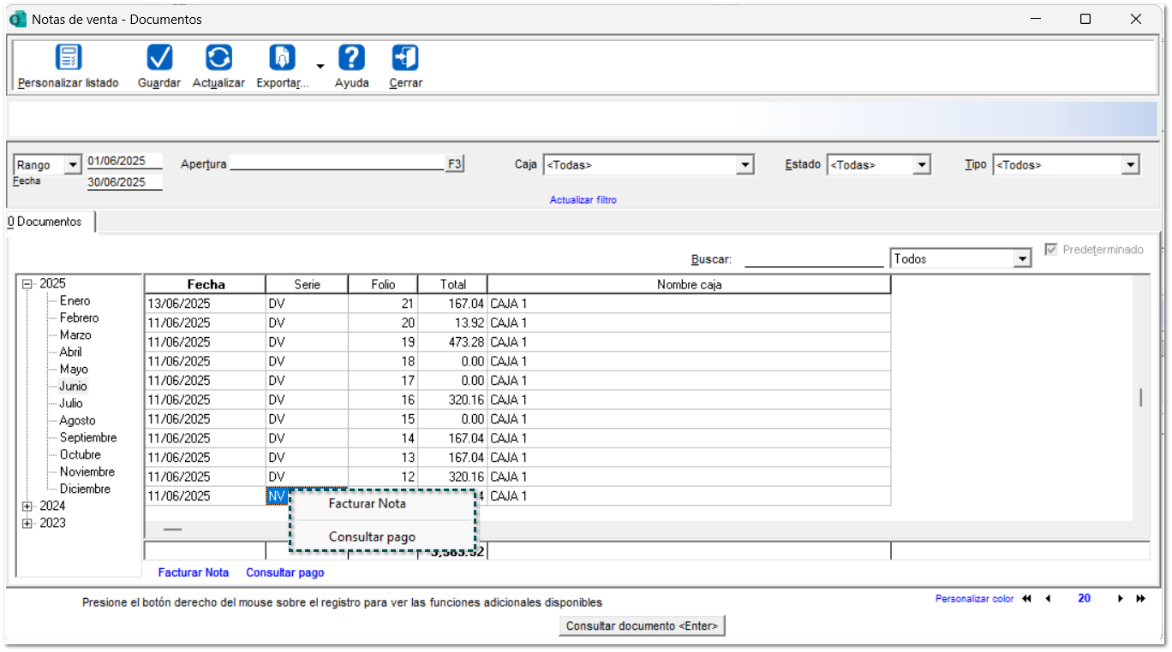Click the Personalizar listado toolbar icon

(x=68, y=57)
